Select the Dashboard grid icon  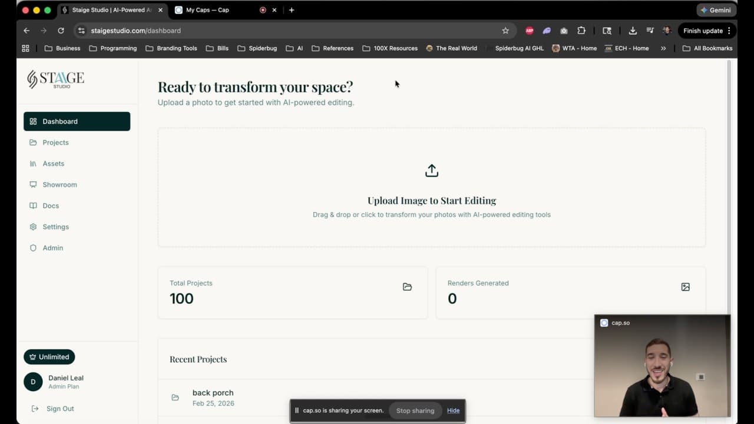[x=34, y=121]
